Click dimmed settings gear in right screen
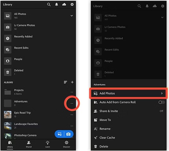 [x=163, y=6]
